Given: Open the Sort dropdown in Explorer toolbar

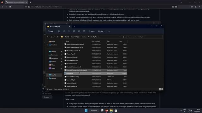Looking at the screenshot, I should (x=92, y=31).
